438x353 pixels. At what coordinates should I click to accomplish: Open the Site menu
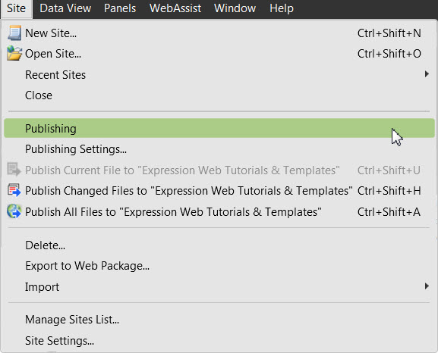(16, 8)
